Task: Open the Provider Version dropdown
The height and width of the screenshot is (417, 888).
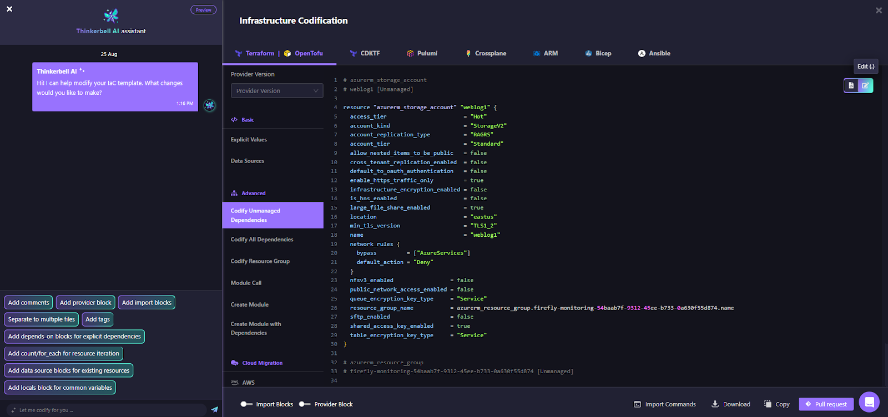Action: tap(277, 91)
